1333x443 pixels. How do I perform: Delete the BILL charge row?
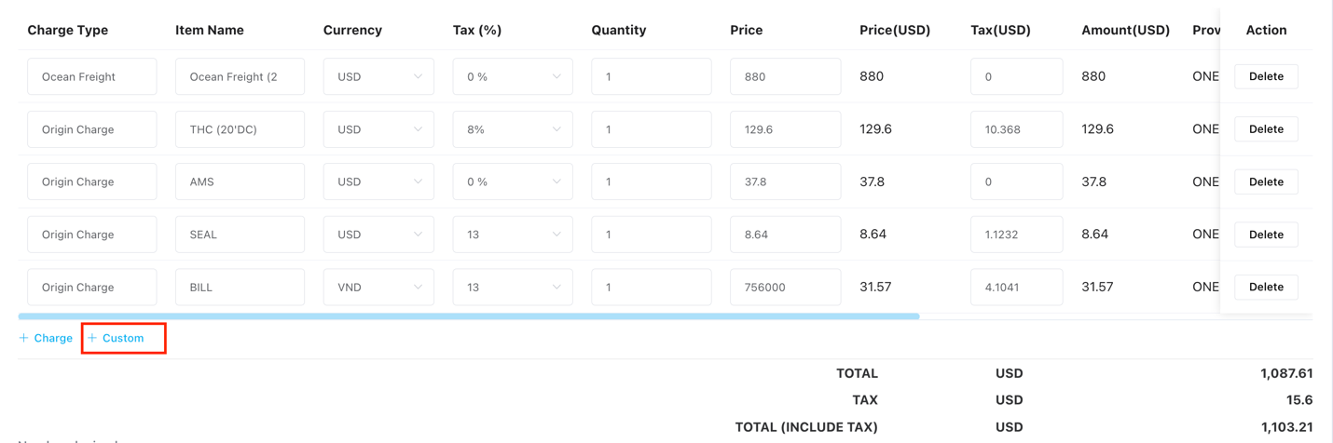pyautogui.click(x=1266, y=287)
